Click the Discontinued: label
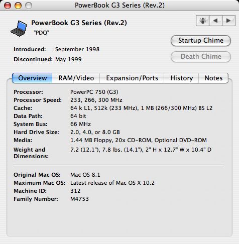Viewport: 239px width, 244px height. point(33,59)
